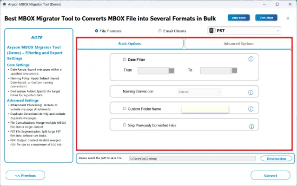Open the To date calendar picker
297x186 pixels.
235,71
